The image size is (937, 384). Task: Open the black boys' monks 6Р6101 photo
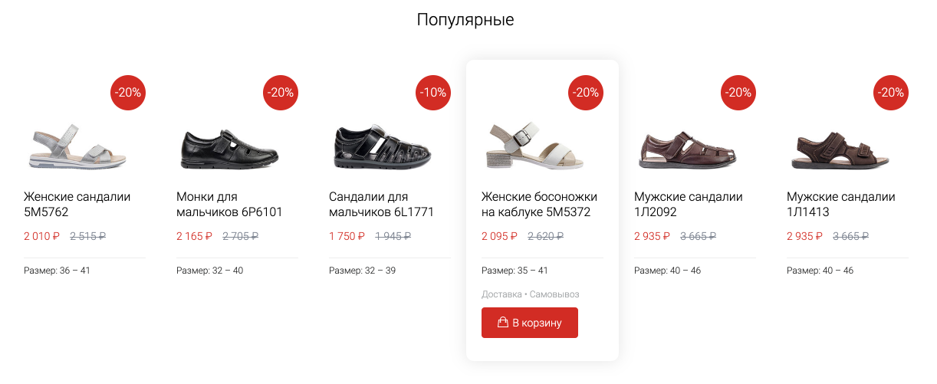[228, 147]
